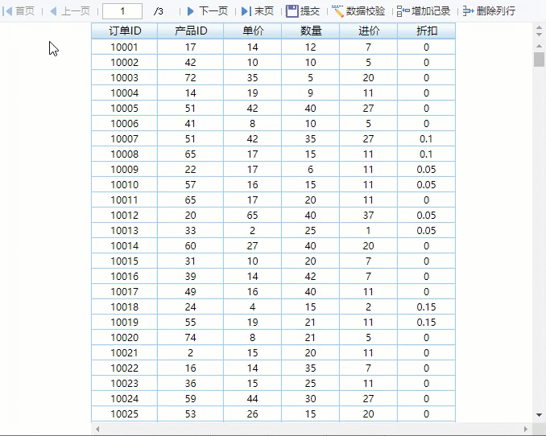This screenshot has width=546, height=436.
Task: Add a record with 增加记录 label
Action: coord(431,11)
